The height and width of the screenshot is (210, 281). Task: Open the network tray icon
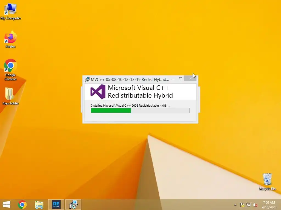(x=249, y=205)
